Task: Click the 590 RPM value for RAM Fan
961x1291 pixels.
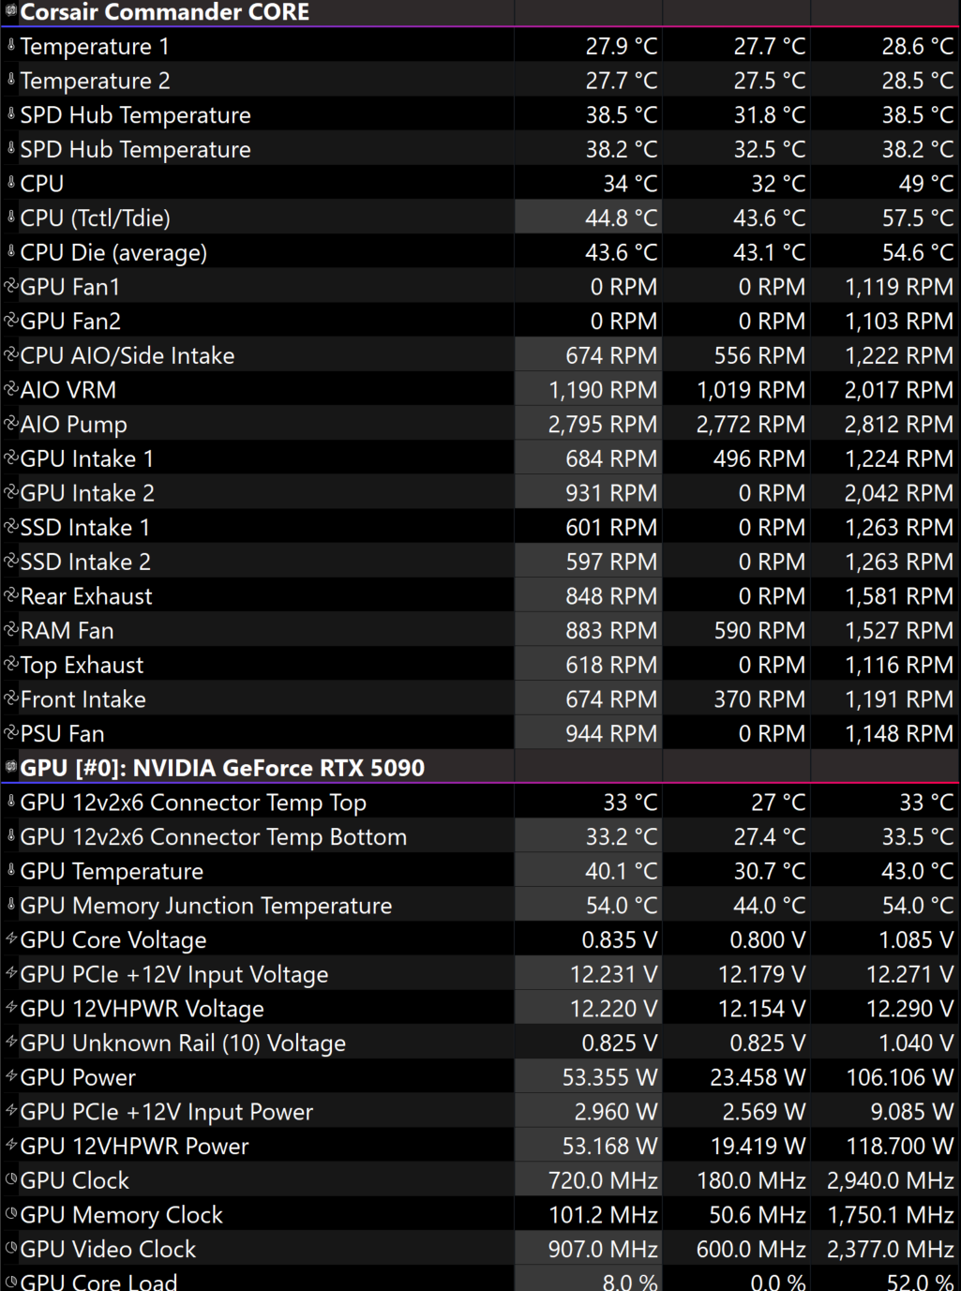Action: click(759, 631)
